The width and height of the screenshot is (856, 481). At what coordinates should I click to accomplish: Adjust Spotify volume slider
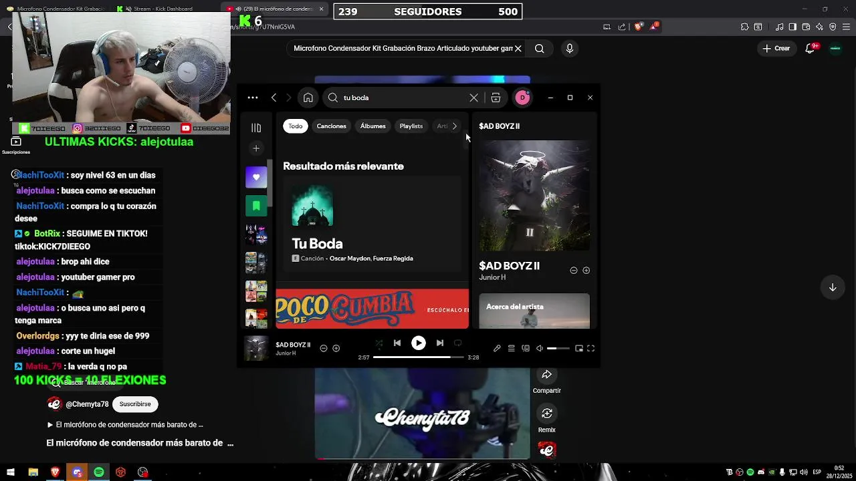pos(558,348)
